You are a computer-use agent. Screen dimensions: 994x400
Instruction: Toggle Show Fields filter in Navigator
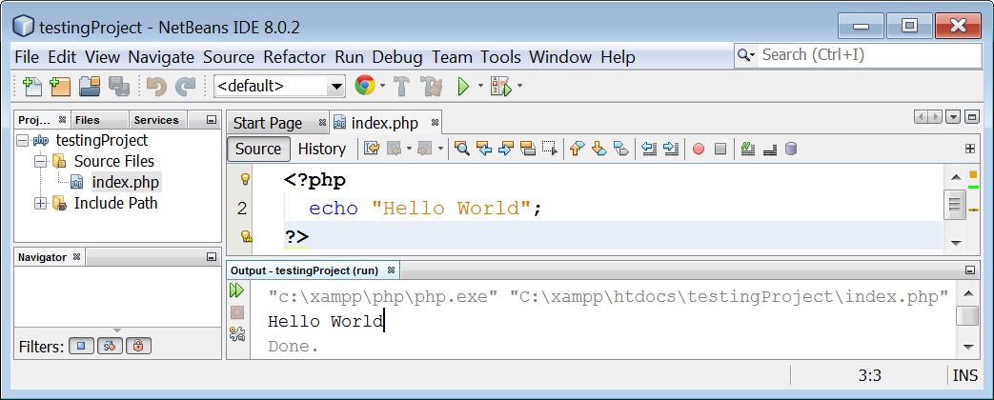(81, 346)
